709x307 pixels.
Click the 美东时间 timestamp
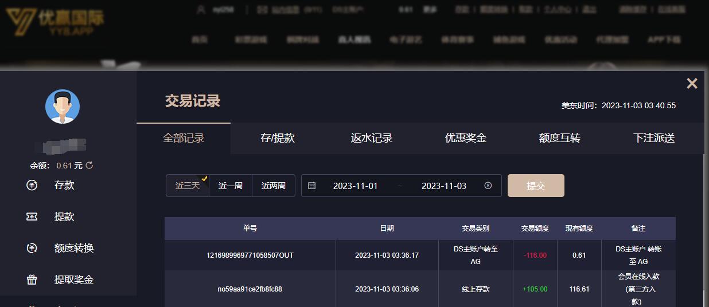coord(618,105)
